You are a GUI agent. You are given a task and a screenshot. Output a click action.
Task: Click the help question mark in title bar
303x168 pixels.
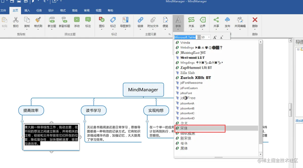(54, 2)
